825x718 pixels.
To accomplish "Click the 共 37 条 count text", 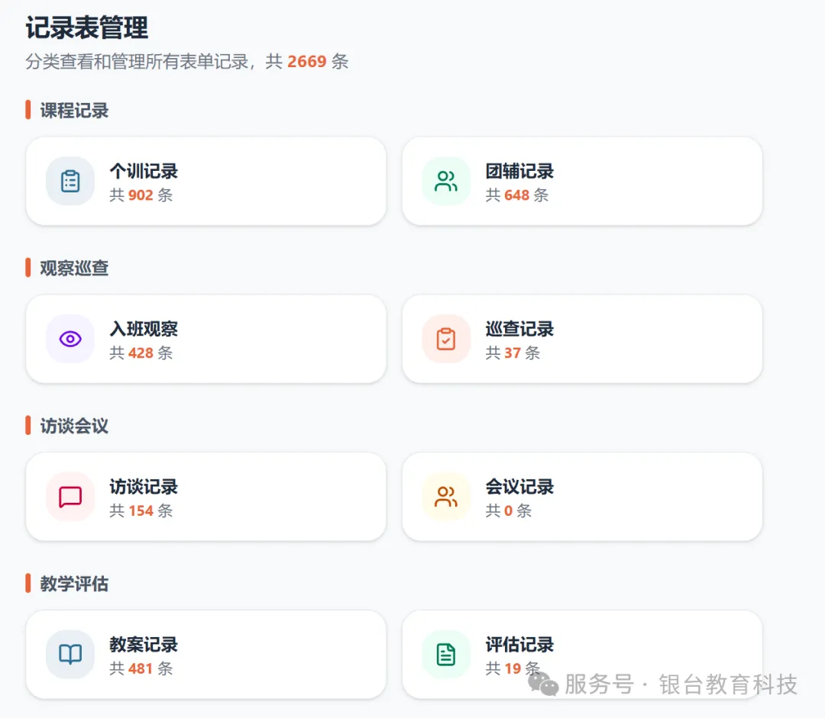I will 513,353.
